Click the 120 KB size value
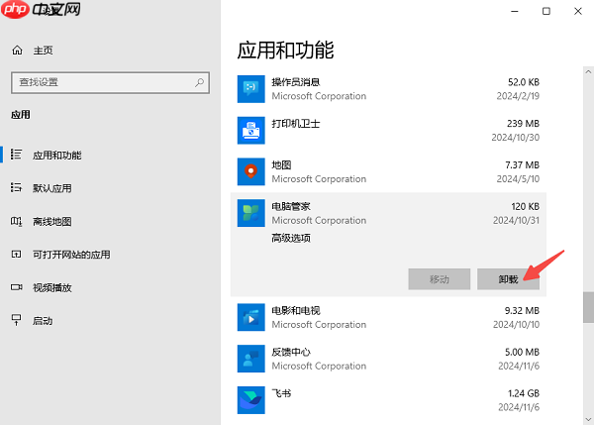 [x=525, y=206]
